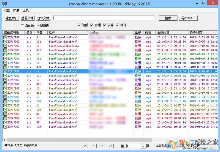Screen dimensions: 220x152
Task: Open the 设置 menu
Action: coord(7,10)
